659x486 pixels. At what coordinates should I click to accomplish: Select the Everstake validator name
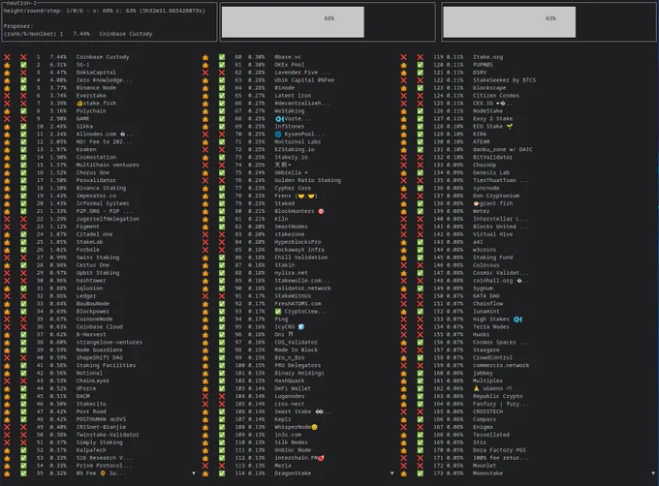[91, 96]
